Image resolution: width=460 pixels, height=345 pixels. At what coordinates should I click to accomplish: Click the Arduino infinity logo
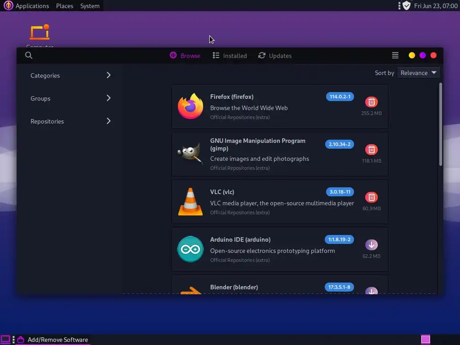point(190,249)
